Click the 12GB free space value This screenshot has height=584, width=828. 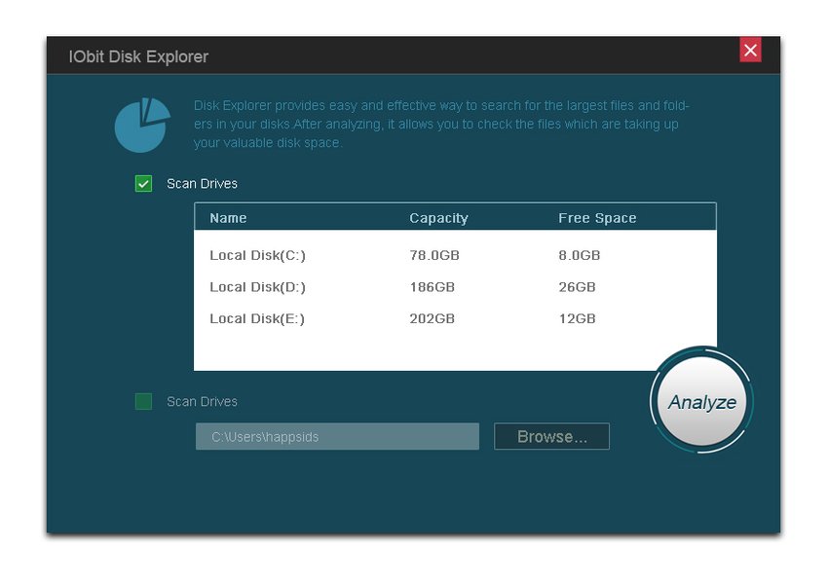[578, 318]
